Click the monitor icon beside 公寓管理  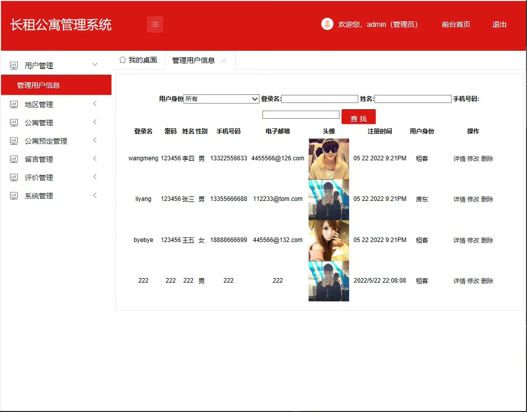14,123
